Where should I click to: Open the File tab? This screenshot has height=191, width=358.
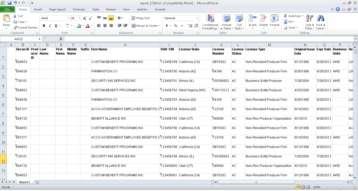point(7,9)
